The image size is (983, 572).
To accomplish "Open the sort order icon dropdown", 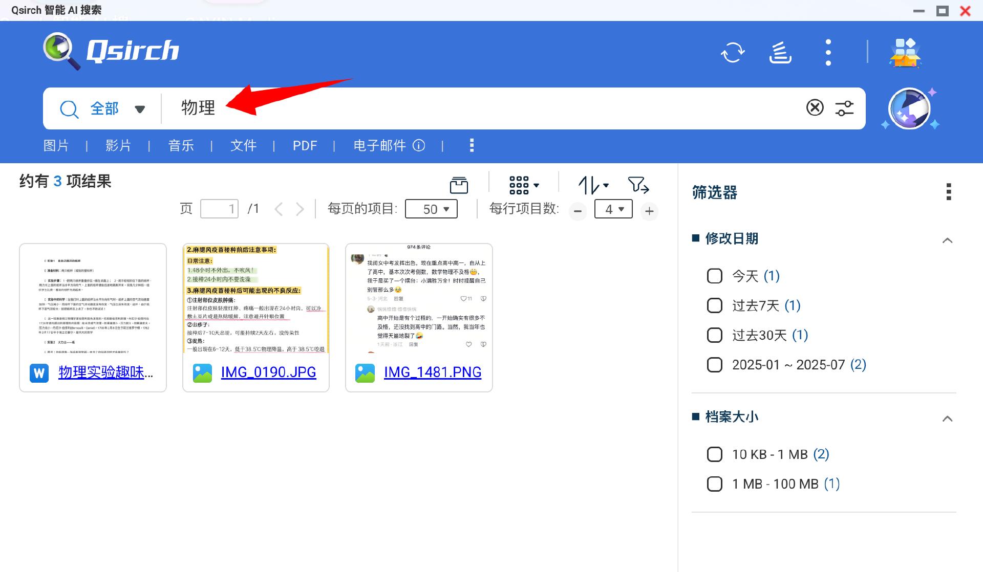I will tap(593, 185).
